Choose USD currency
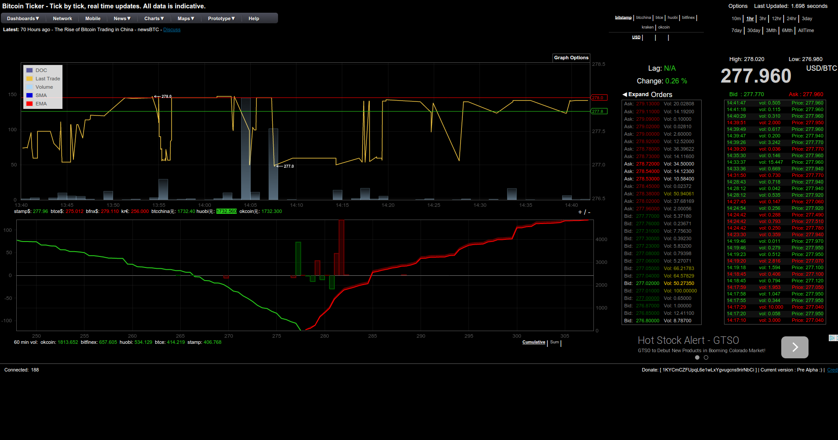This screenshot has height=440, width=838. (636, 37)
